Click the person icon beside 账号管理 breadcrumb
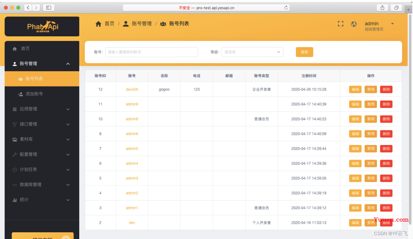 (x=126, y=24)
